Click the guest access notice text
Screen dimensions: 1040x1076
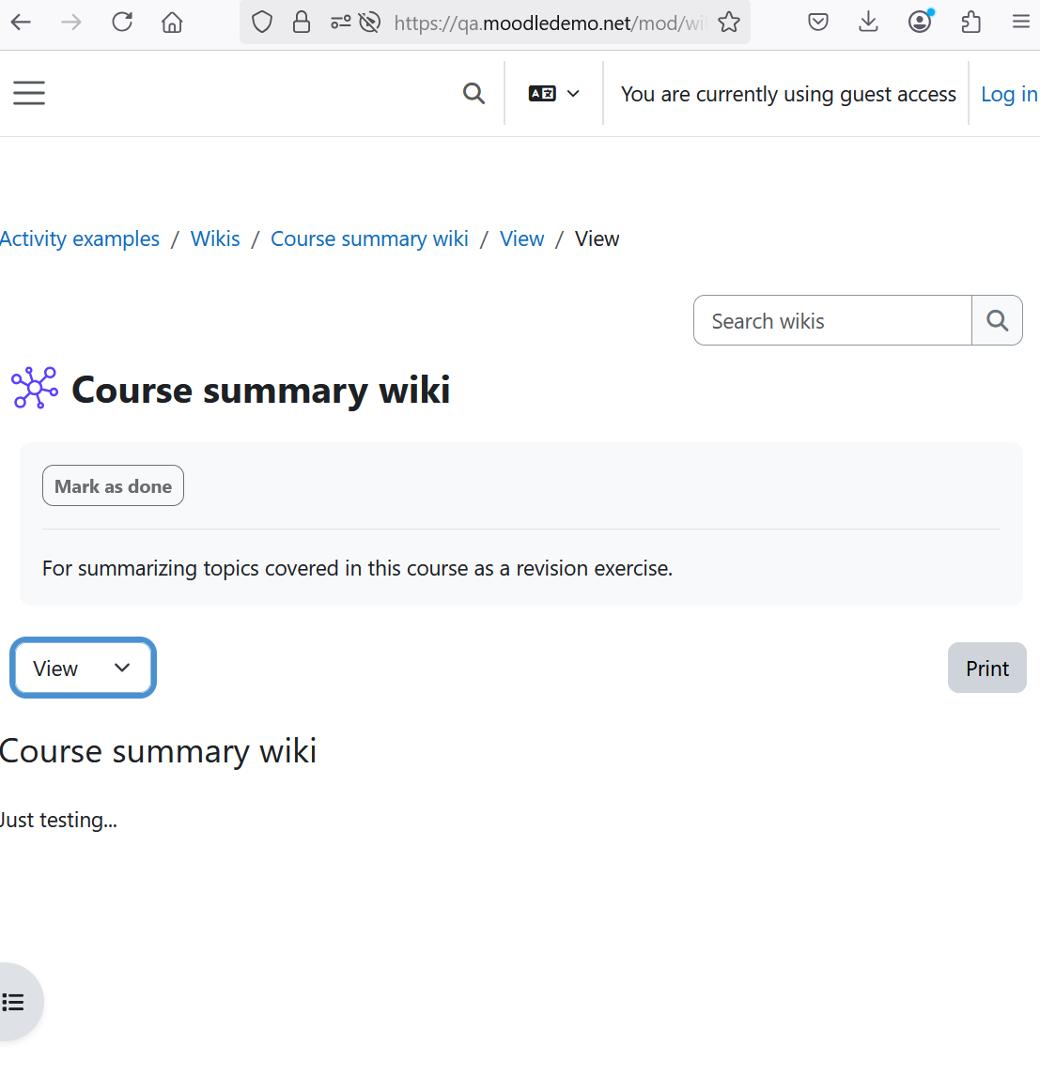pos(788,94)
